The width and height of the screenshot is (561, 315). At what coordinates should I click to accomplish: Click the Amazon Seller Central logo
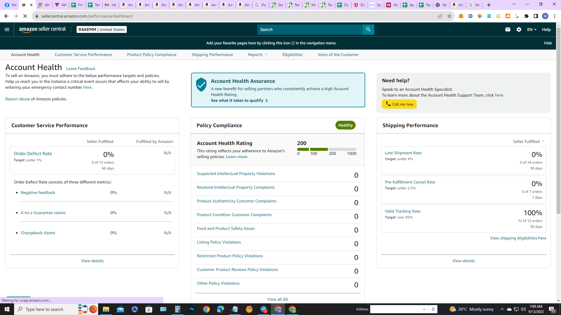(42, 29)
